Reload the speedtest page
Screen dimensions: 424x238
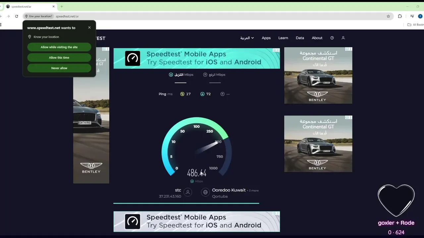click(x=17, y=16)
